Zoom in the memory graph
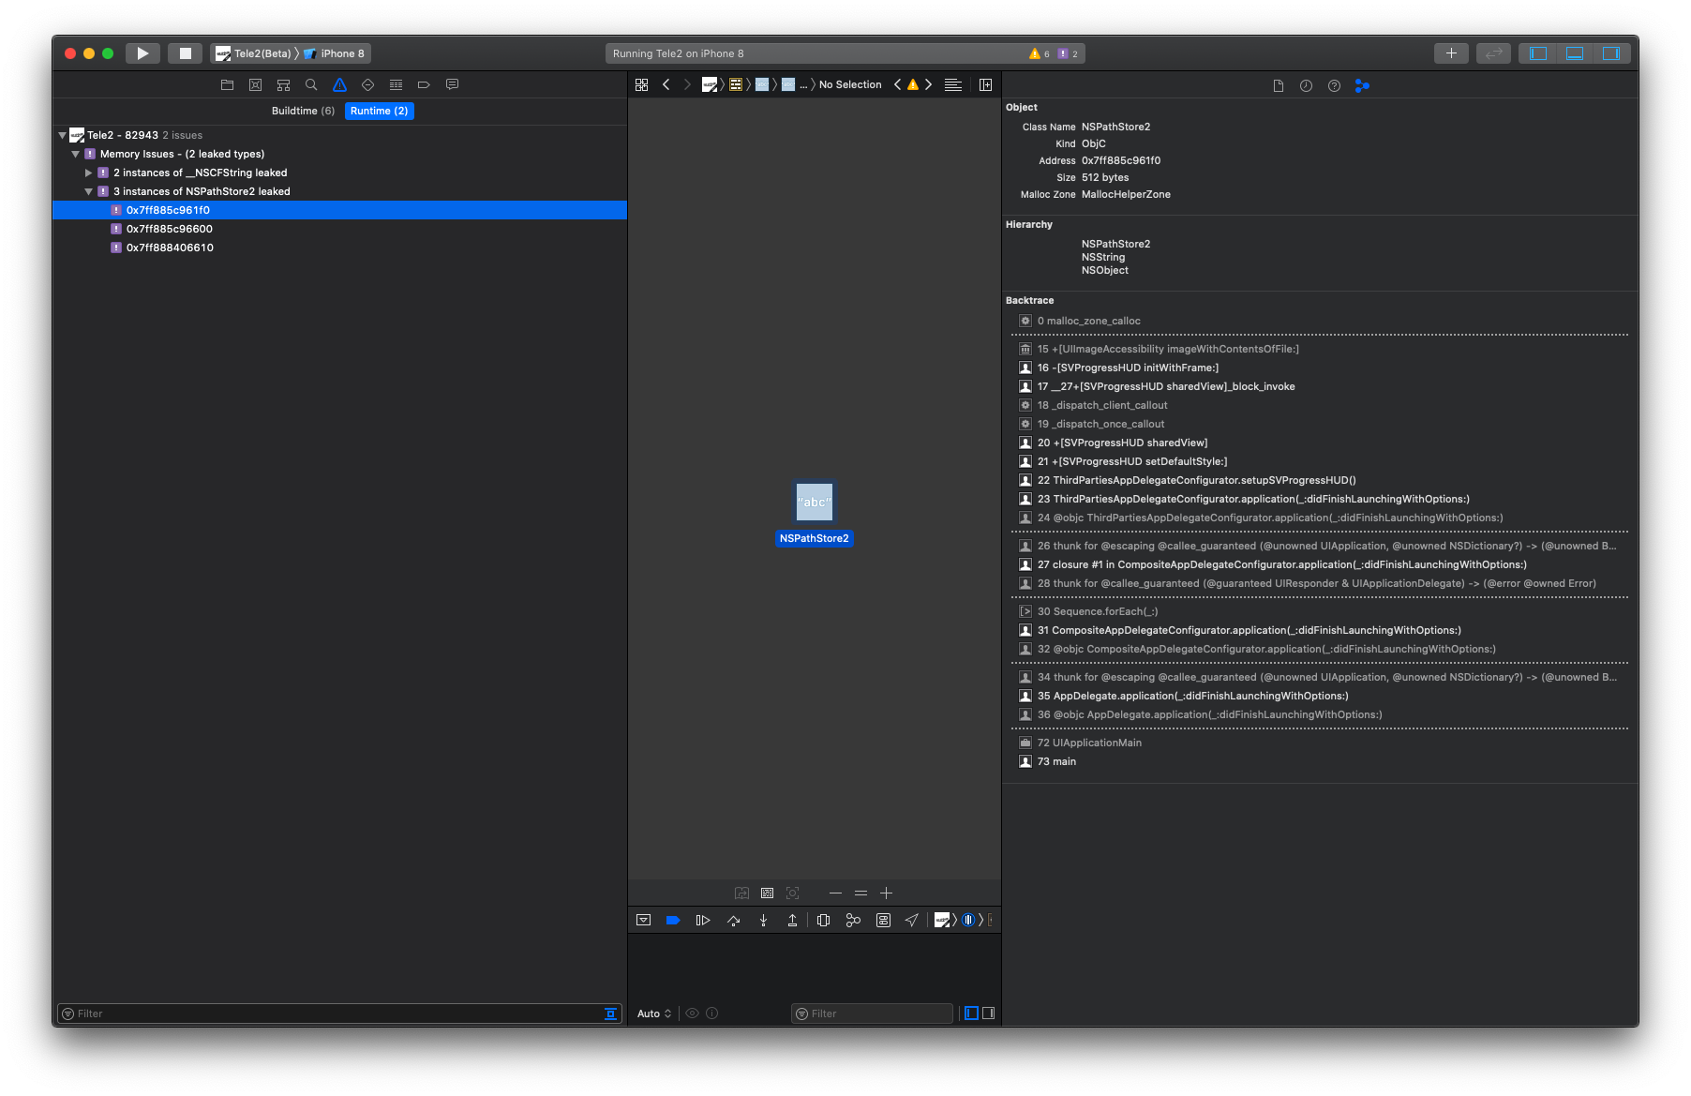The height and width of the screenshot is (1096, 1691). [x=886, y=893]
